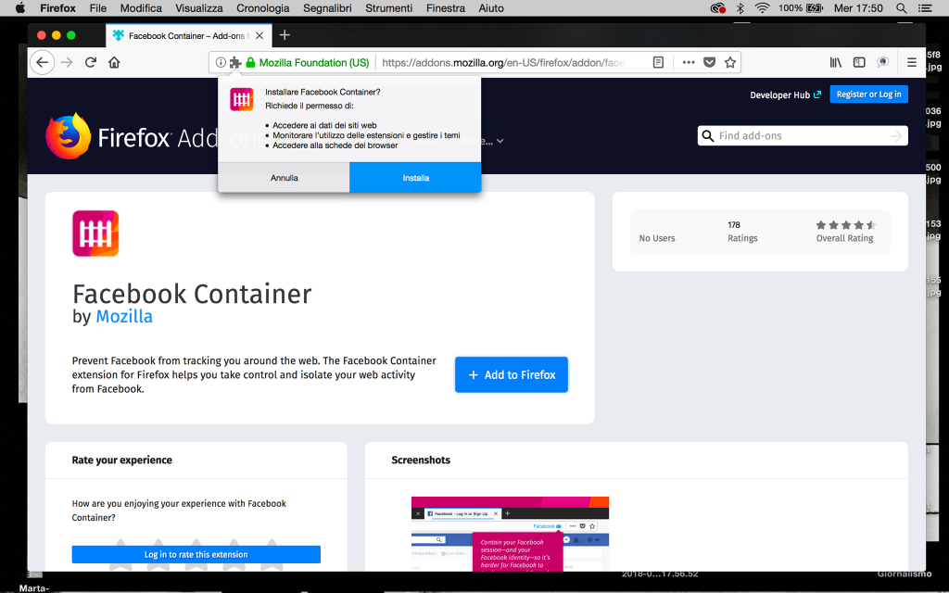This screenshot has height=593, width=949.
Task: Click the Facebook Container screenshot thumbnail
Action: coord(510,534)
